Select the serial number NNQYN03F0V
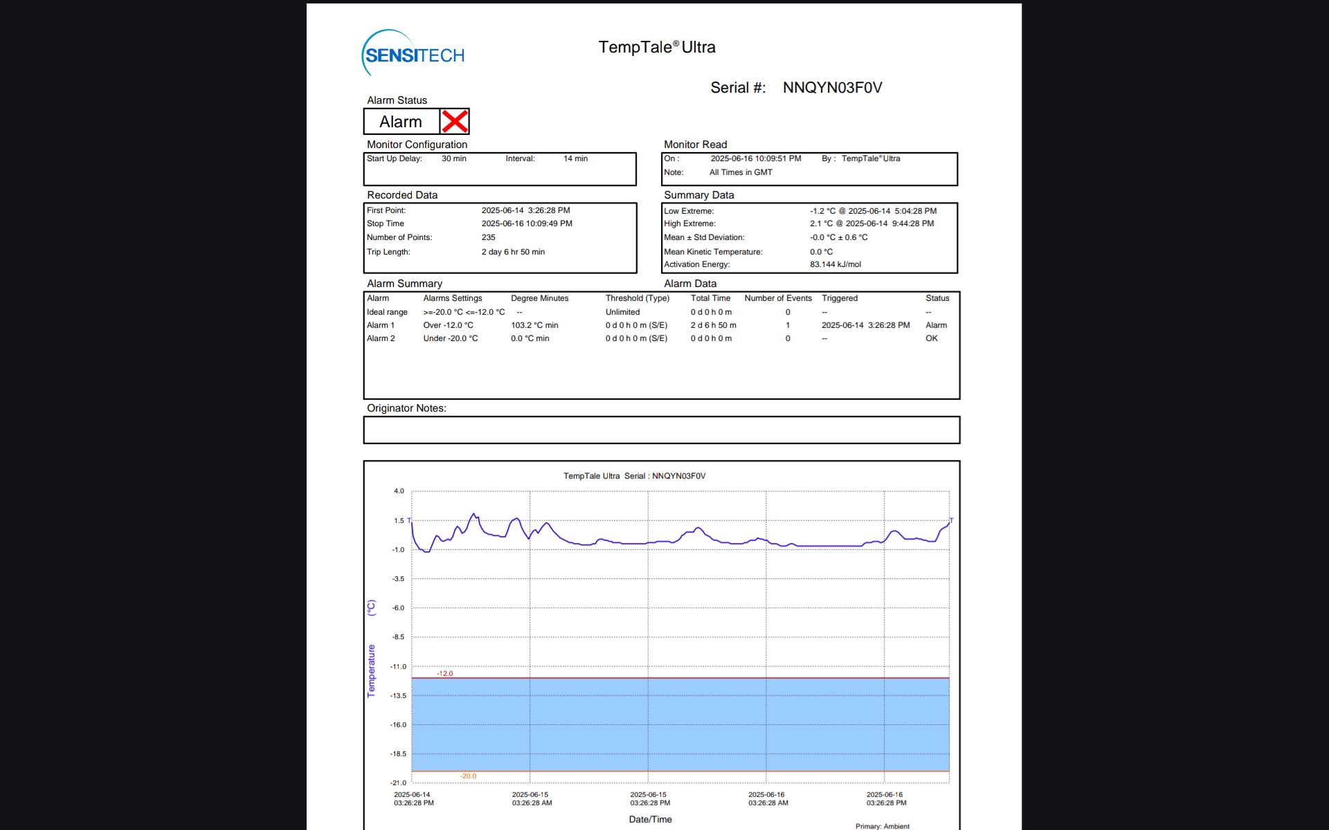This screenshot has height=830, width=1329. click(832, 88)
